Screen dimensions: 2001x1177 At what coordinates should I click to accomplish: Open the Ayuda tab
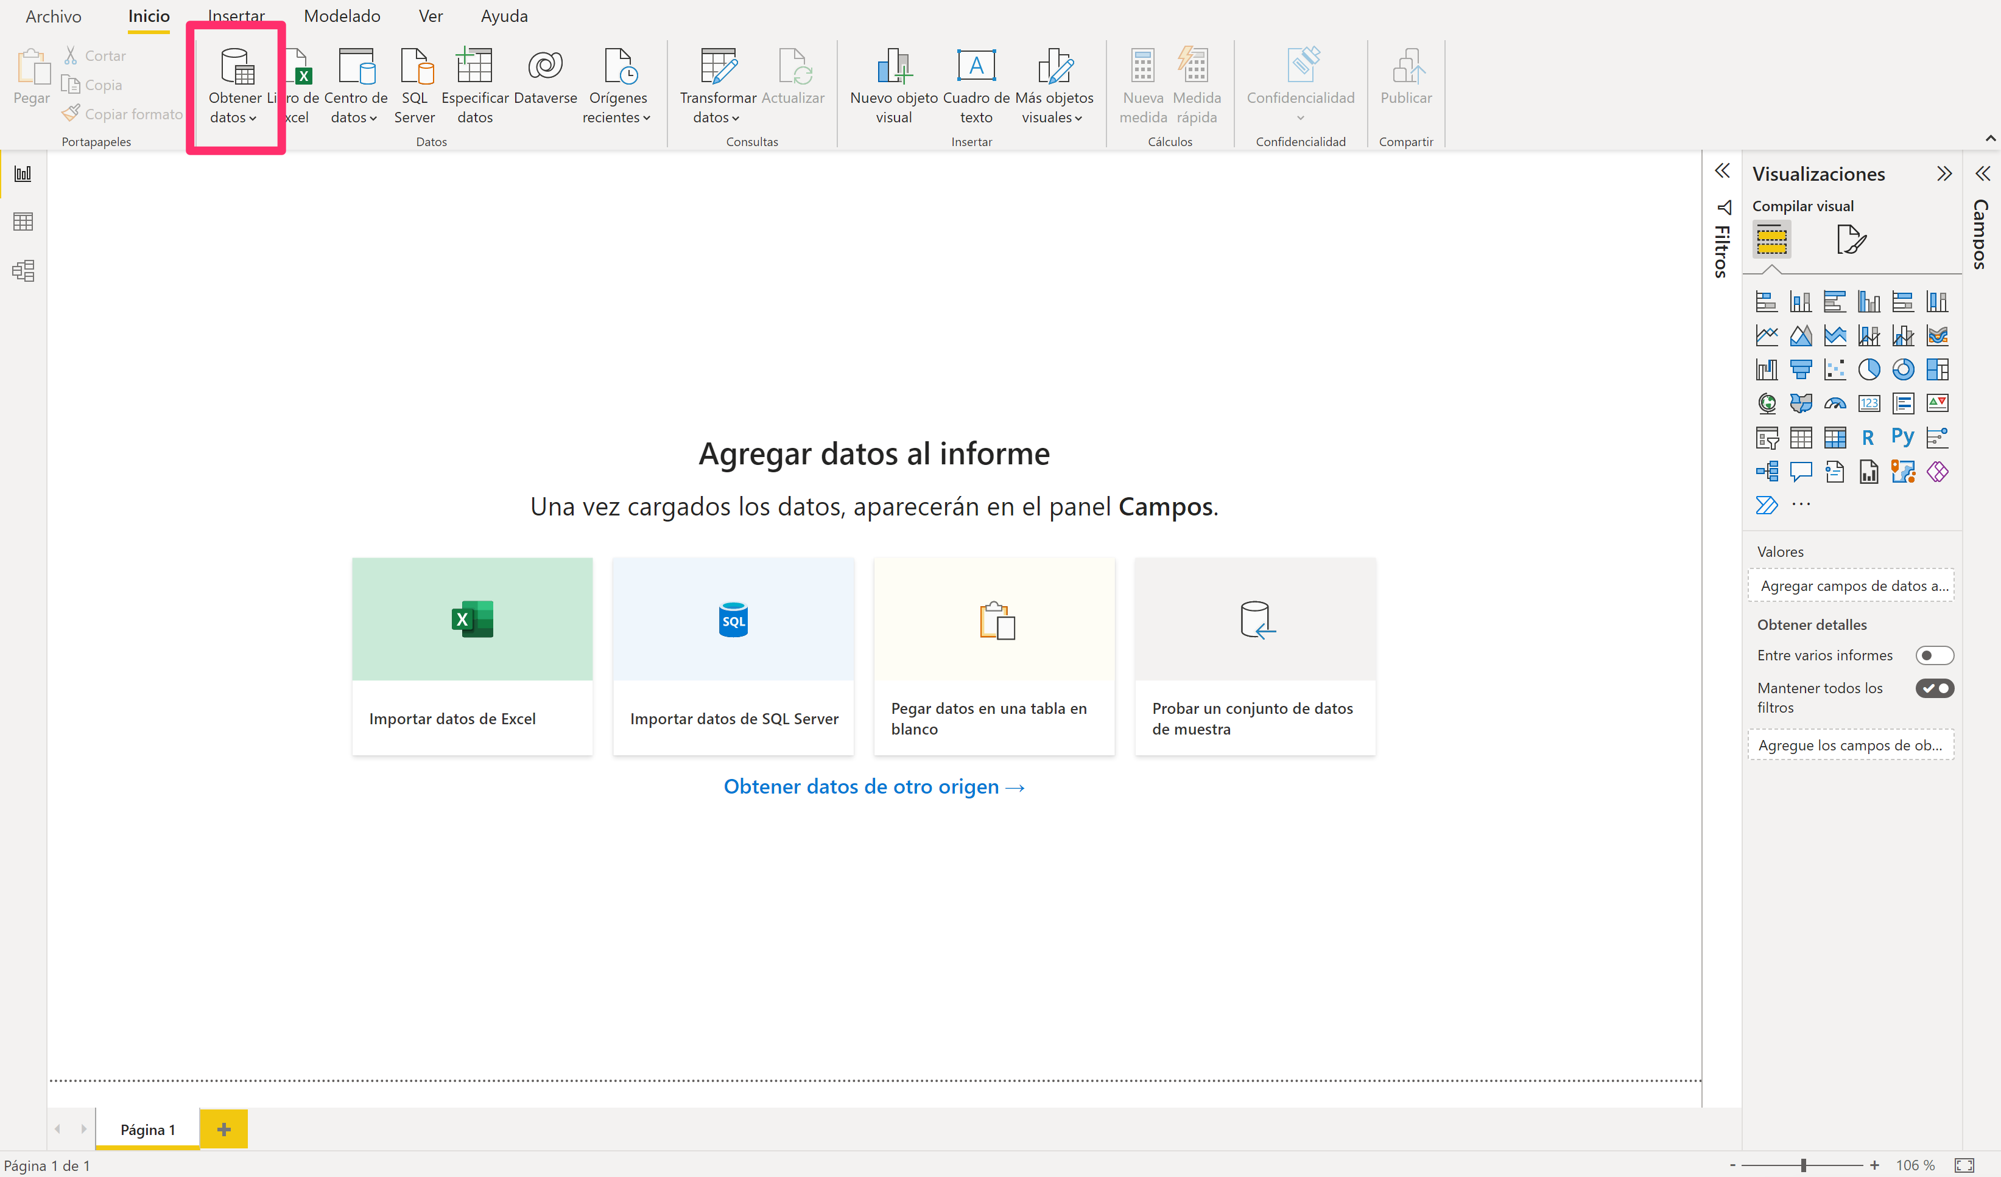click(x=504, y=16)
